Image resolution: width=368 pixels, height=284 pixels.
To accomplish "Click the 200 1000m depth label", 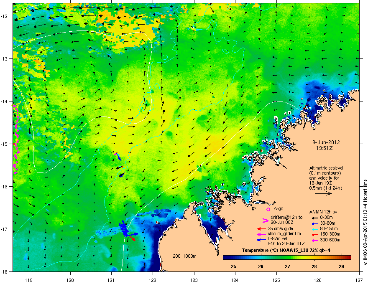I will pos(184,256).
